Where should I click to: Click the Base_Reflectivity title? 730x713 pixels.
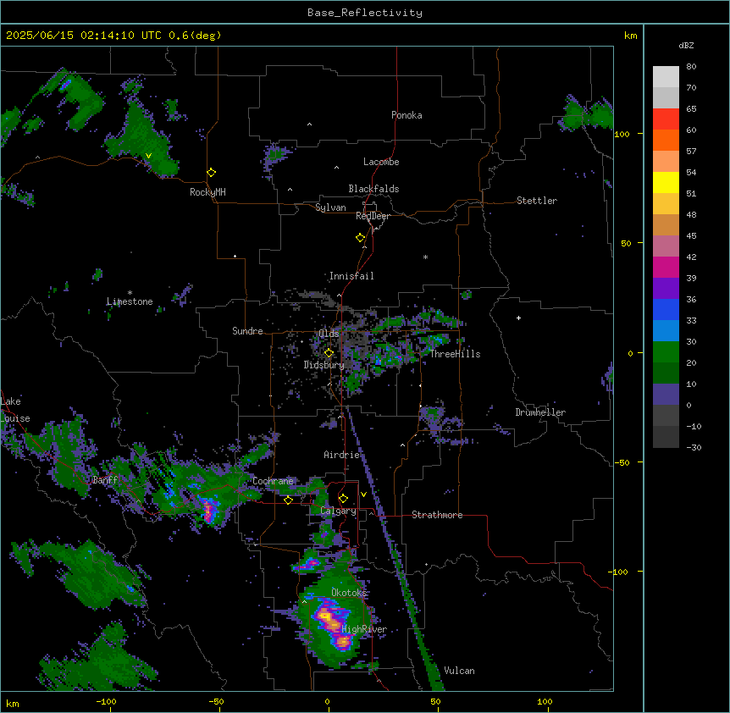365,13
